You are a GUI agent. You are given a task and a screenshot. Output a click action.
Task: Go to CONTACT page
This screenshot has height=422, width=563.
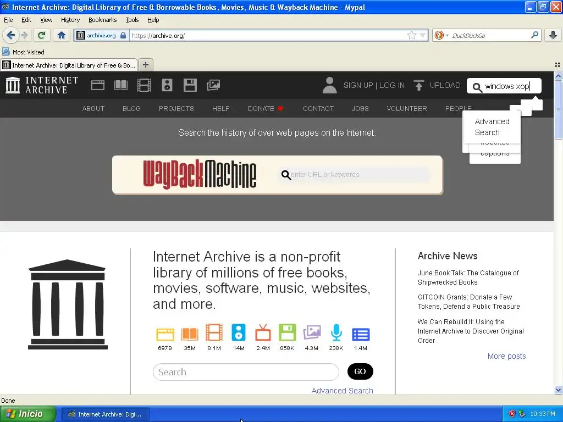click(318, 108)
